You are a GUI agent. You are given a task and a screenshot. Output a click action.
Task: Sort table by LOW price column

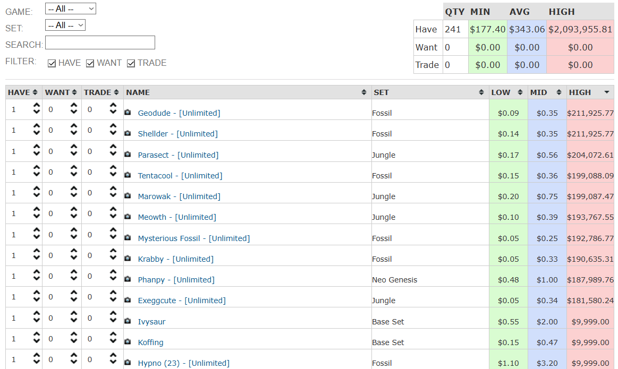[507, 92]
